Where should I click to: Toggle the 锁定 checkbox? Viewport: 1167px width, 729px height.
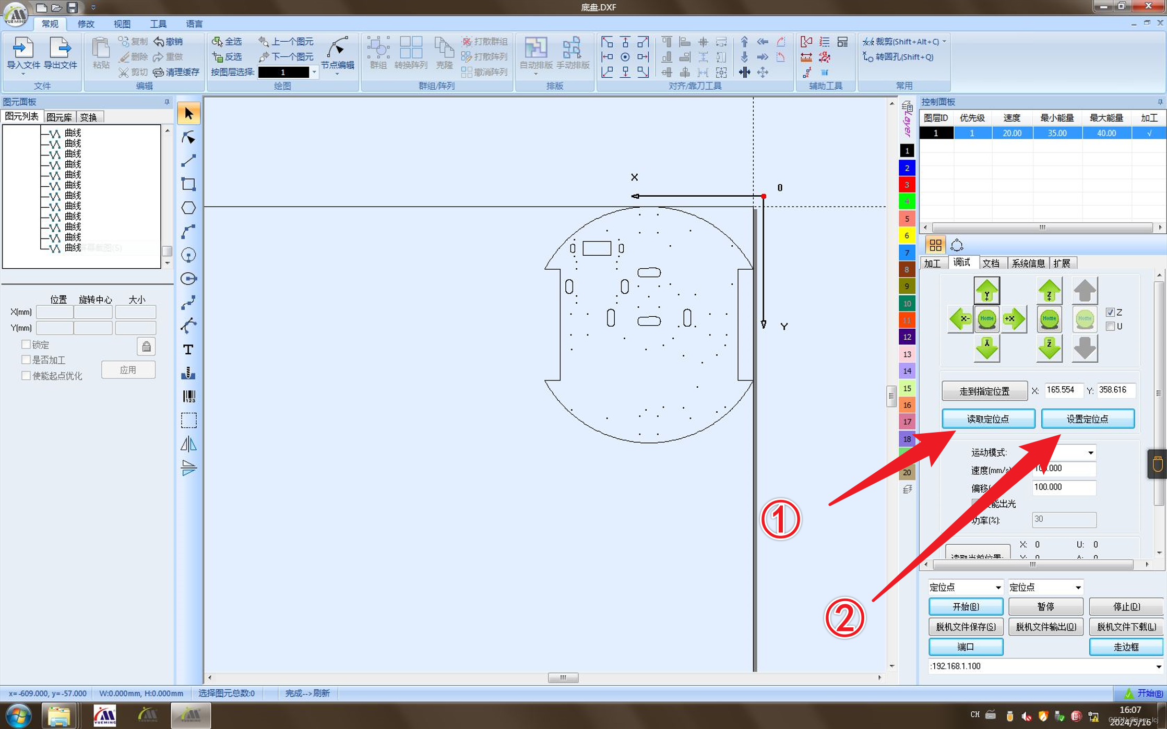coord(26,344)
